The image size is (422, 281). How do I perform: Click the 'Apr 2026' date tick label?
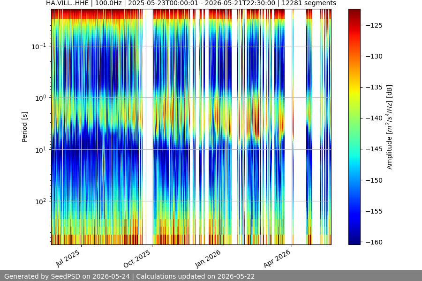tap(277, 259)
